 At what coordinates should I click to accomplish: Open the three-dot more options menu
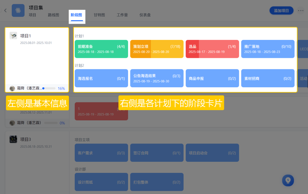pyautogui.click(x=301, y=11)
